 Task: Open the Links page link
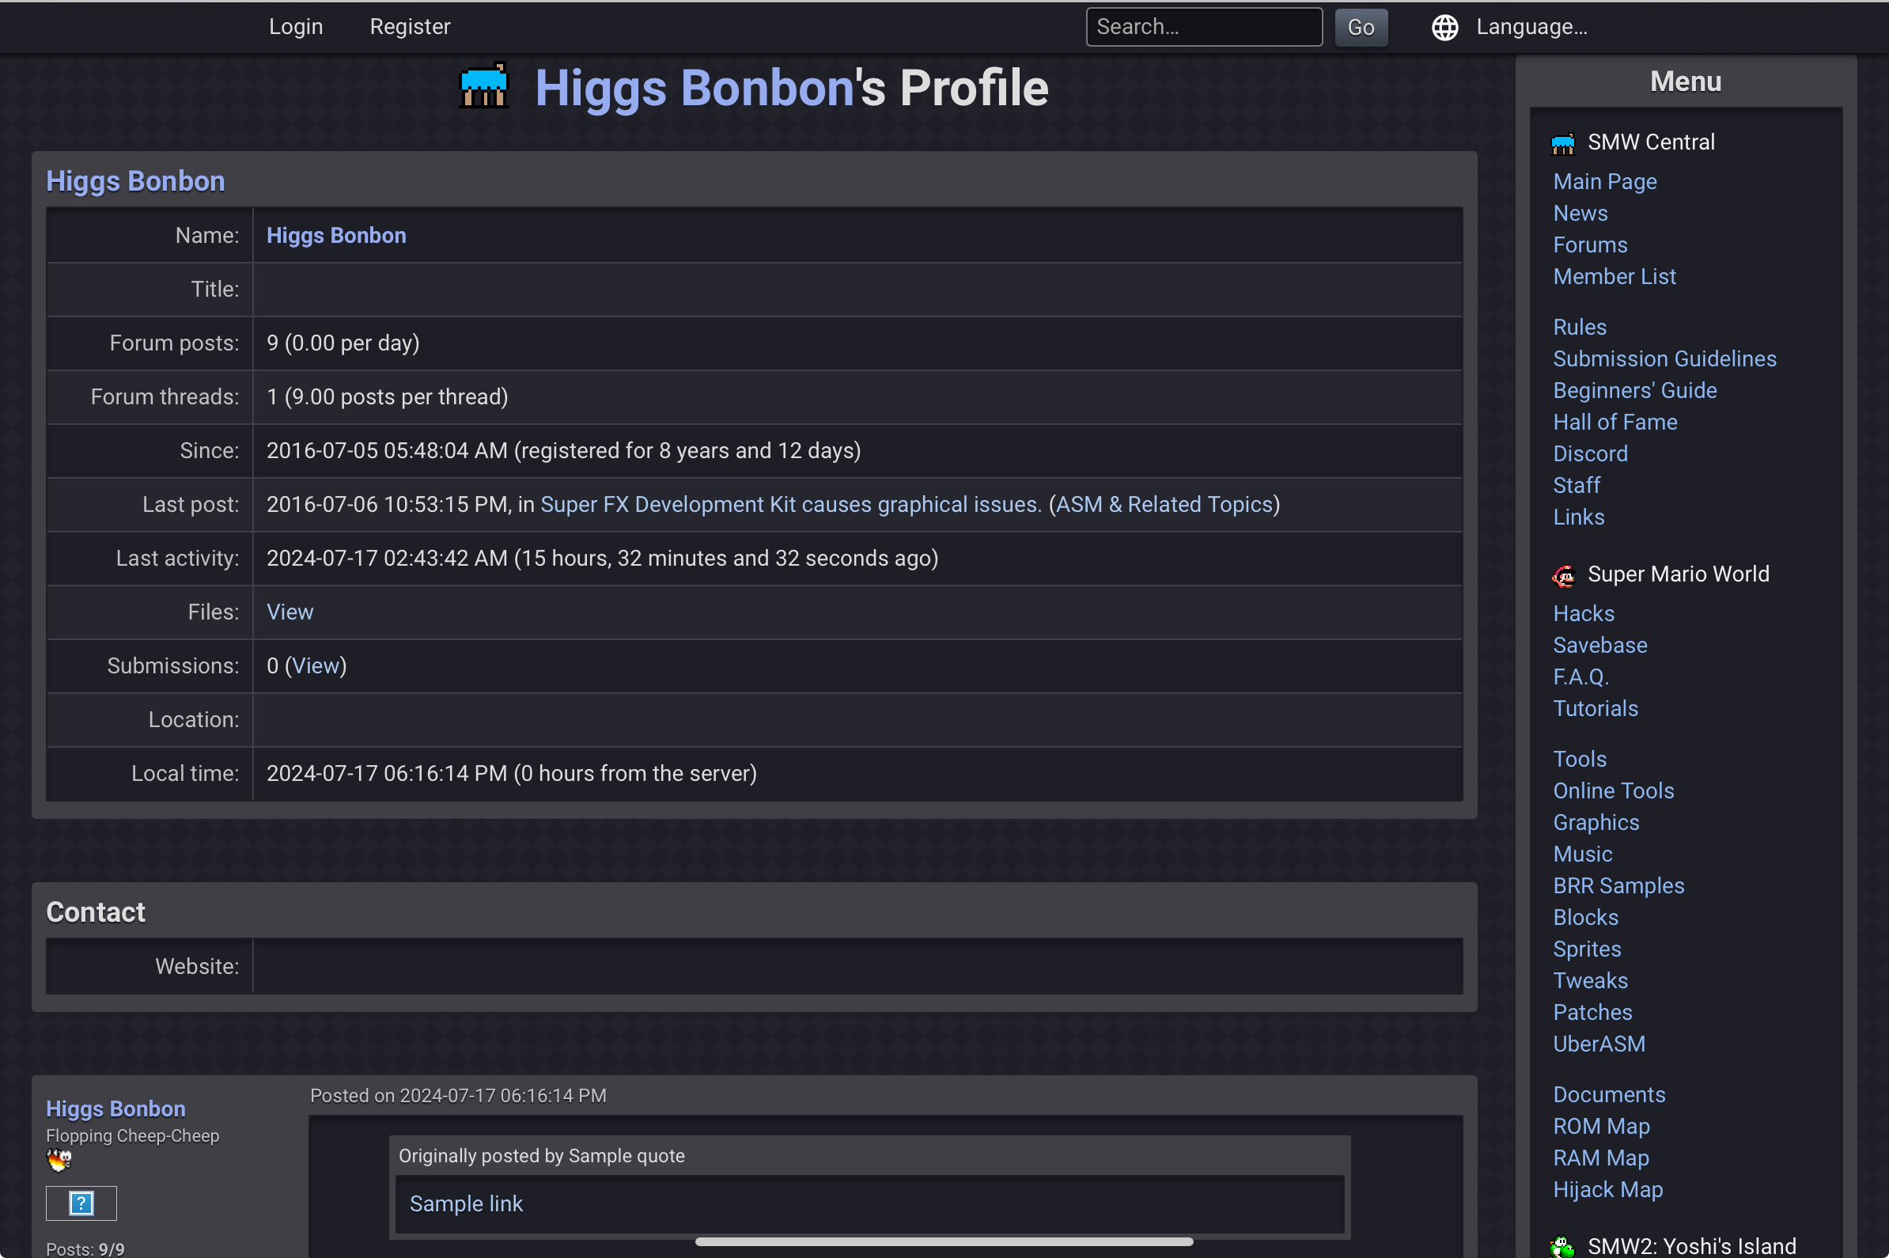click(x=1579, y=517)
